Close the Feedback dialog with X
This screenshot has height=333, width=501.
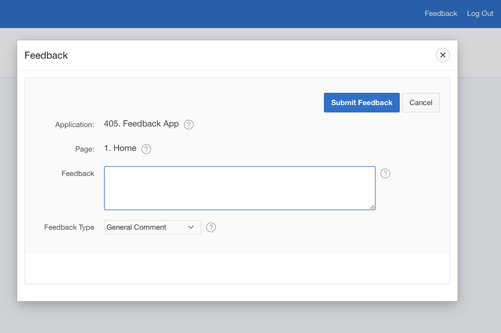pos(443,55)
